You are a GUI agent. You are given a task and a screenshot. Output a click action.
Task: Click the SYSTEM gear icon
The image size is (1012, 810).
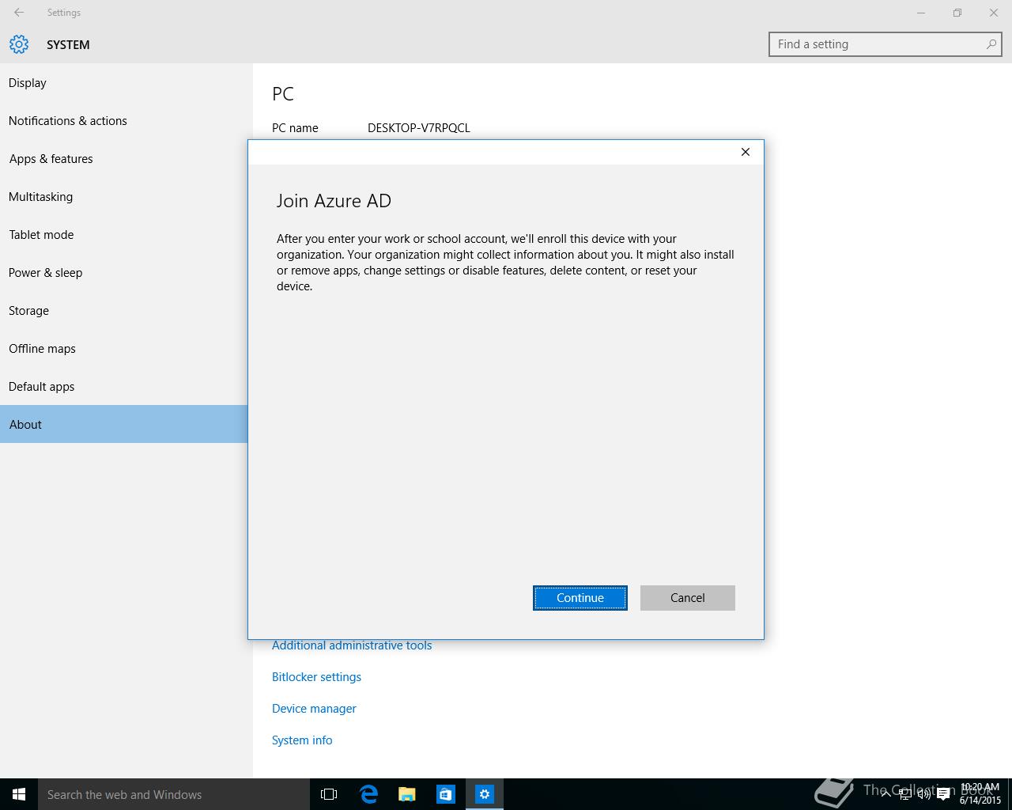tap(19, 44)
